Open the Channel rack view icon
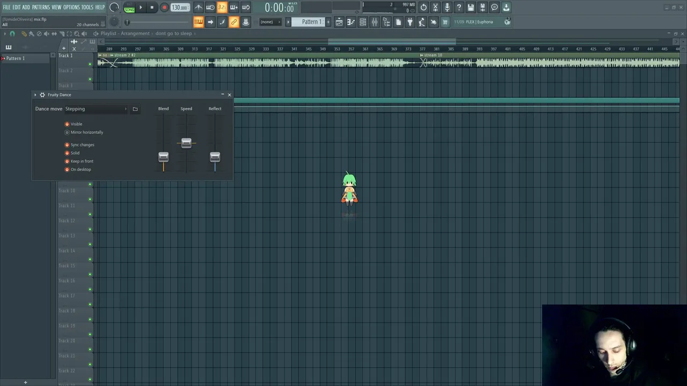 click(363, 22)
